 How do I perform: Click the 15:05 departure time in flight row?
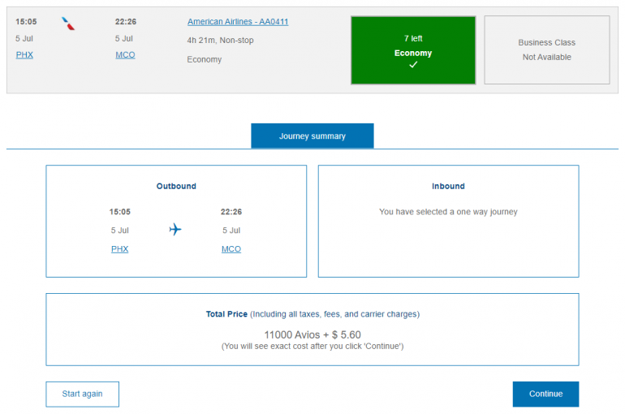tap(26, 22)
